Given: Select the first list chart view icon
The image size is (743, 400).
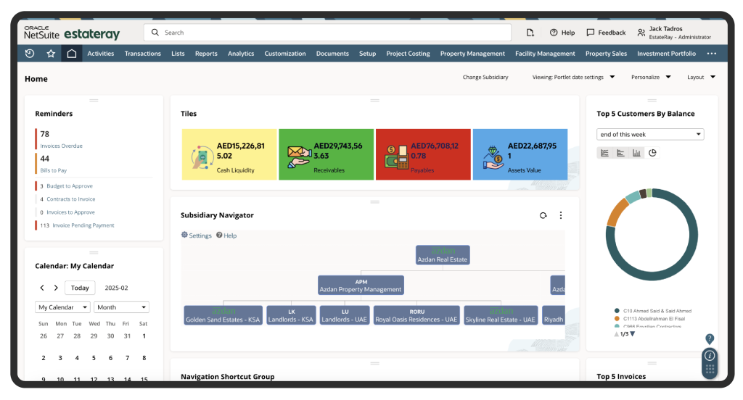Looking at the screenshot, I should 604,153.
